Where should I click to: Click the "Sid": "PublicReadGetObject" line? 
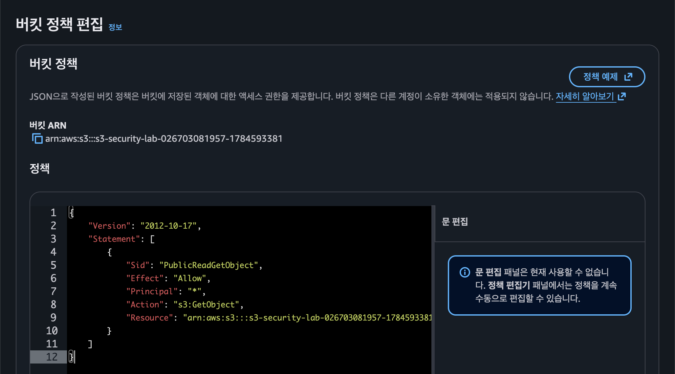[x=194, y=265]
